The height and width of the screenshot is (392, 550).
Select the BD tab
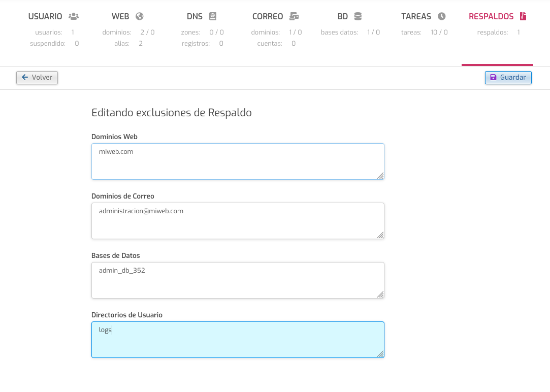coord(343,16)
